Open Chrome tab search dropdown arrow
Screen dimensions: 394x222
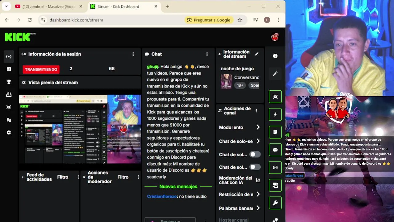pyautogui.click(x=6, y=6)
